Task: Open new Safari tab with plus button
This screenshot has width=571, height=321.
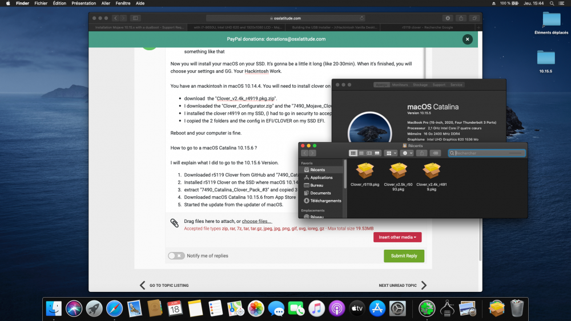Action: (478, 27)
